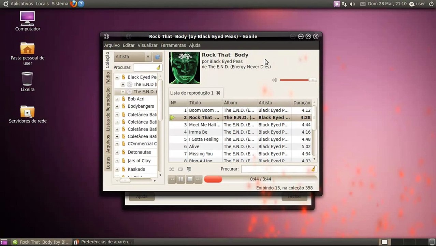Switch to the Arquivos side tab
The height and width of the screenshot is (246, 436).
pyautogui.click(x=107, y=143)
